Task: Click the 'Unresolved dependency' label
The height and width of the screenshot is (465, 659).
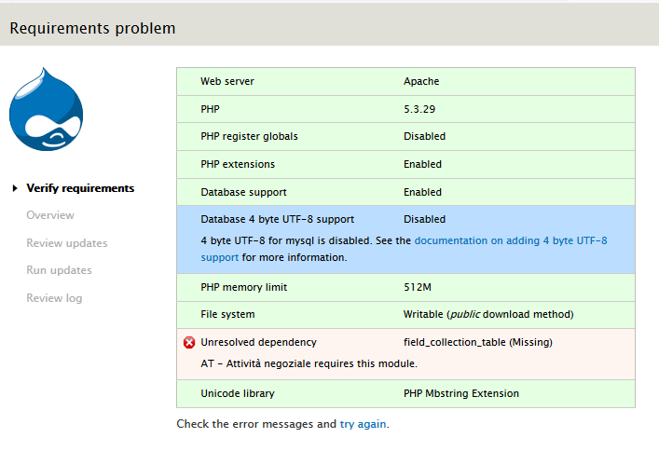Action: click(x=258, y=342)
